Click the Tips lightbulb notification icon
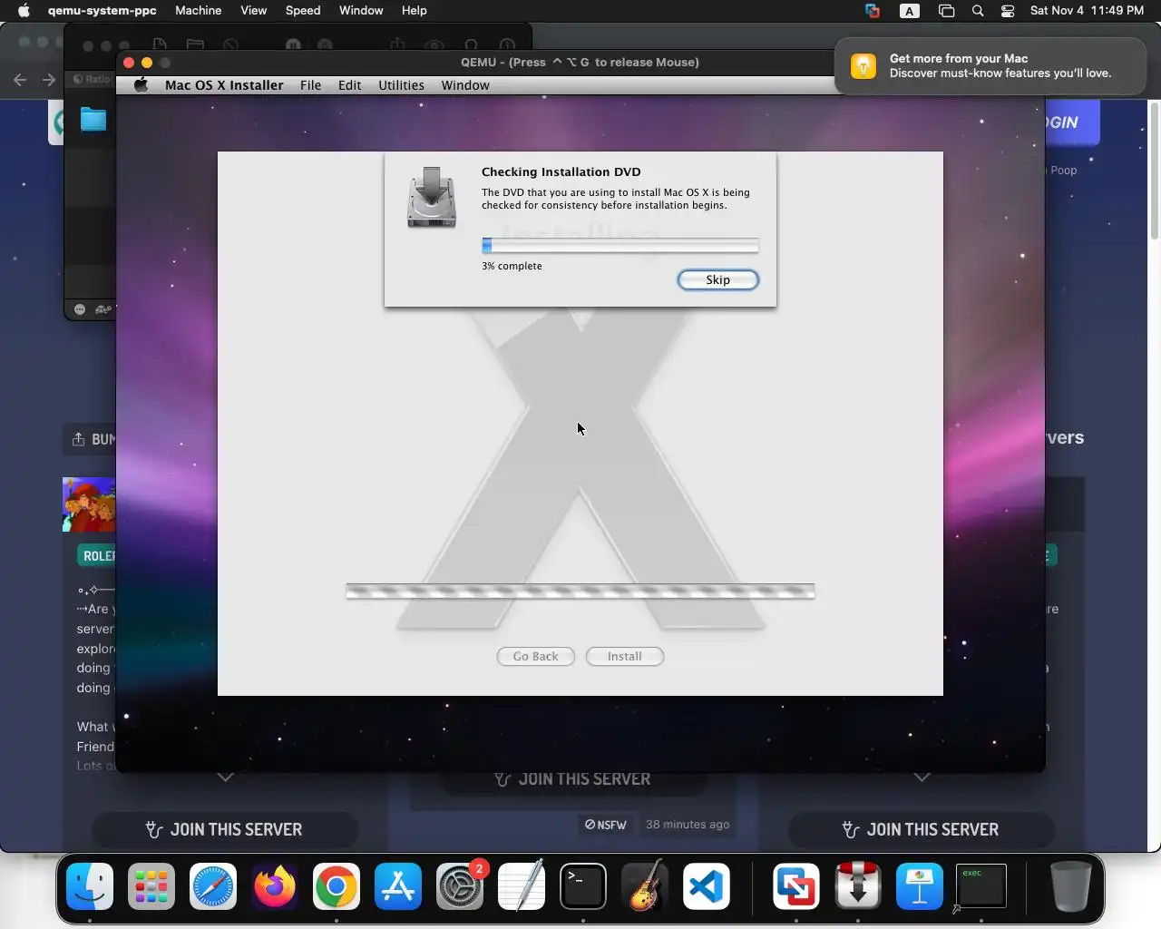This screenshot has height=929, width=1161. 863,65
